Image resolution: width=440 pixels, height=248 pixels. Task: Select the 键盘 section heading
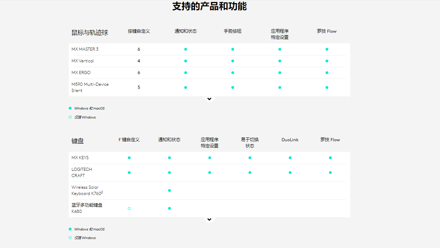coord(77,141)
